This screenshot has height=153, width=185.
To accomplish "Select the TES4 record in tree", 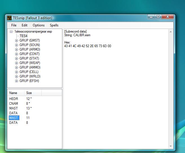I will (x=23, y=36).
